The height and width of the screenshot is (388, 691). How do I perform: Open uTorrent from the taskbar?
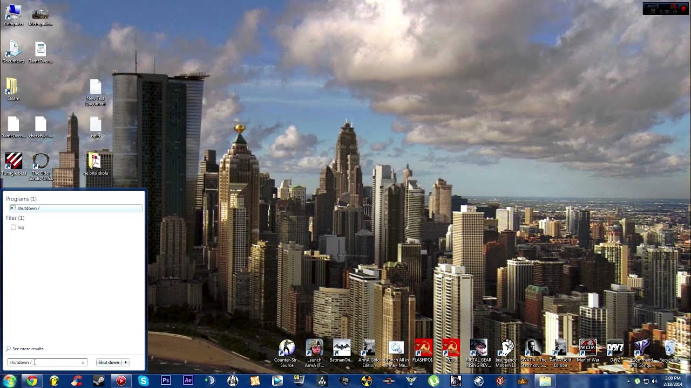[x=433, y=381]
